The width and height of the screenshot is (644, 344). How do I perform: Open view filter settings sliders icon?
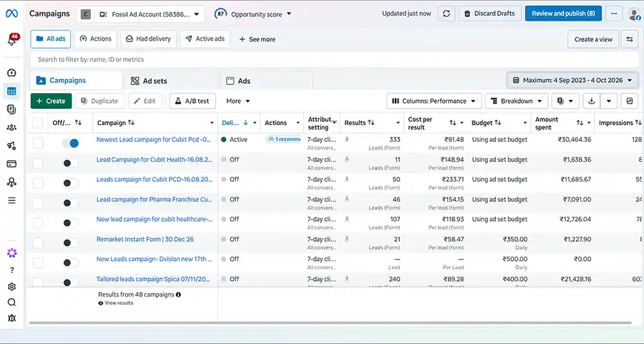[x=630, y=39]
